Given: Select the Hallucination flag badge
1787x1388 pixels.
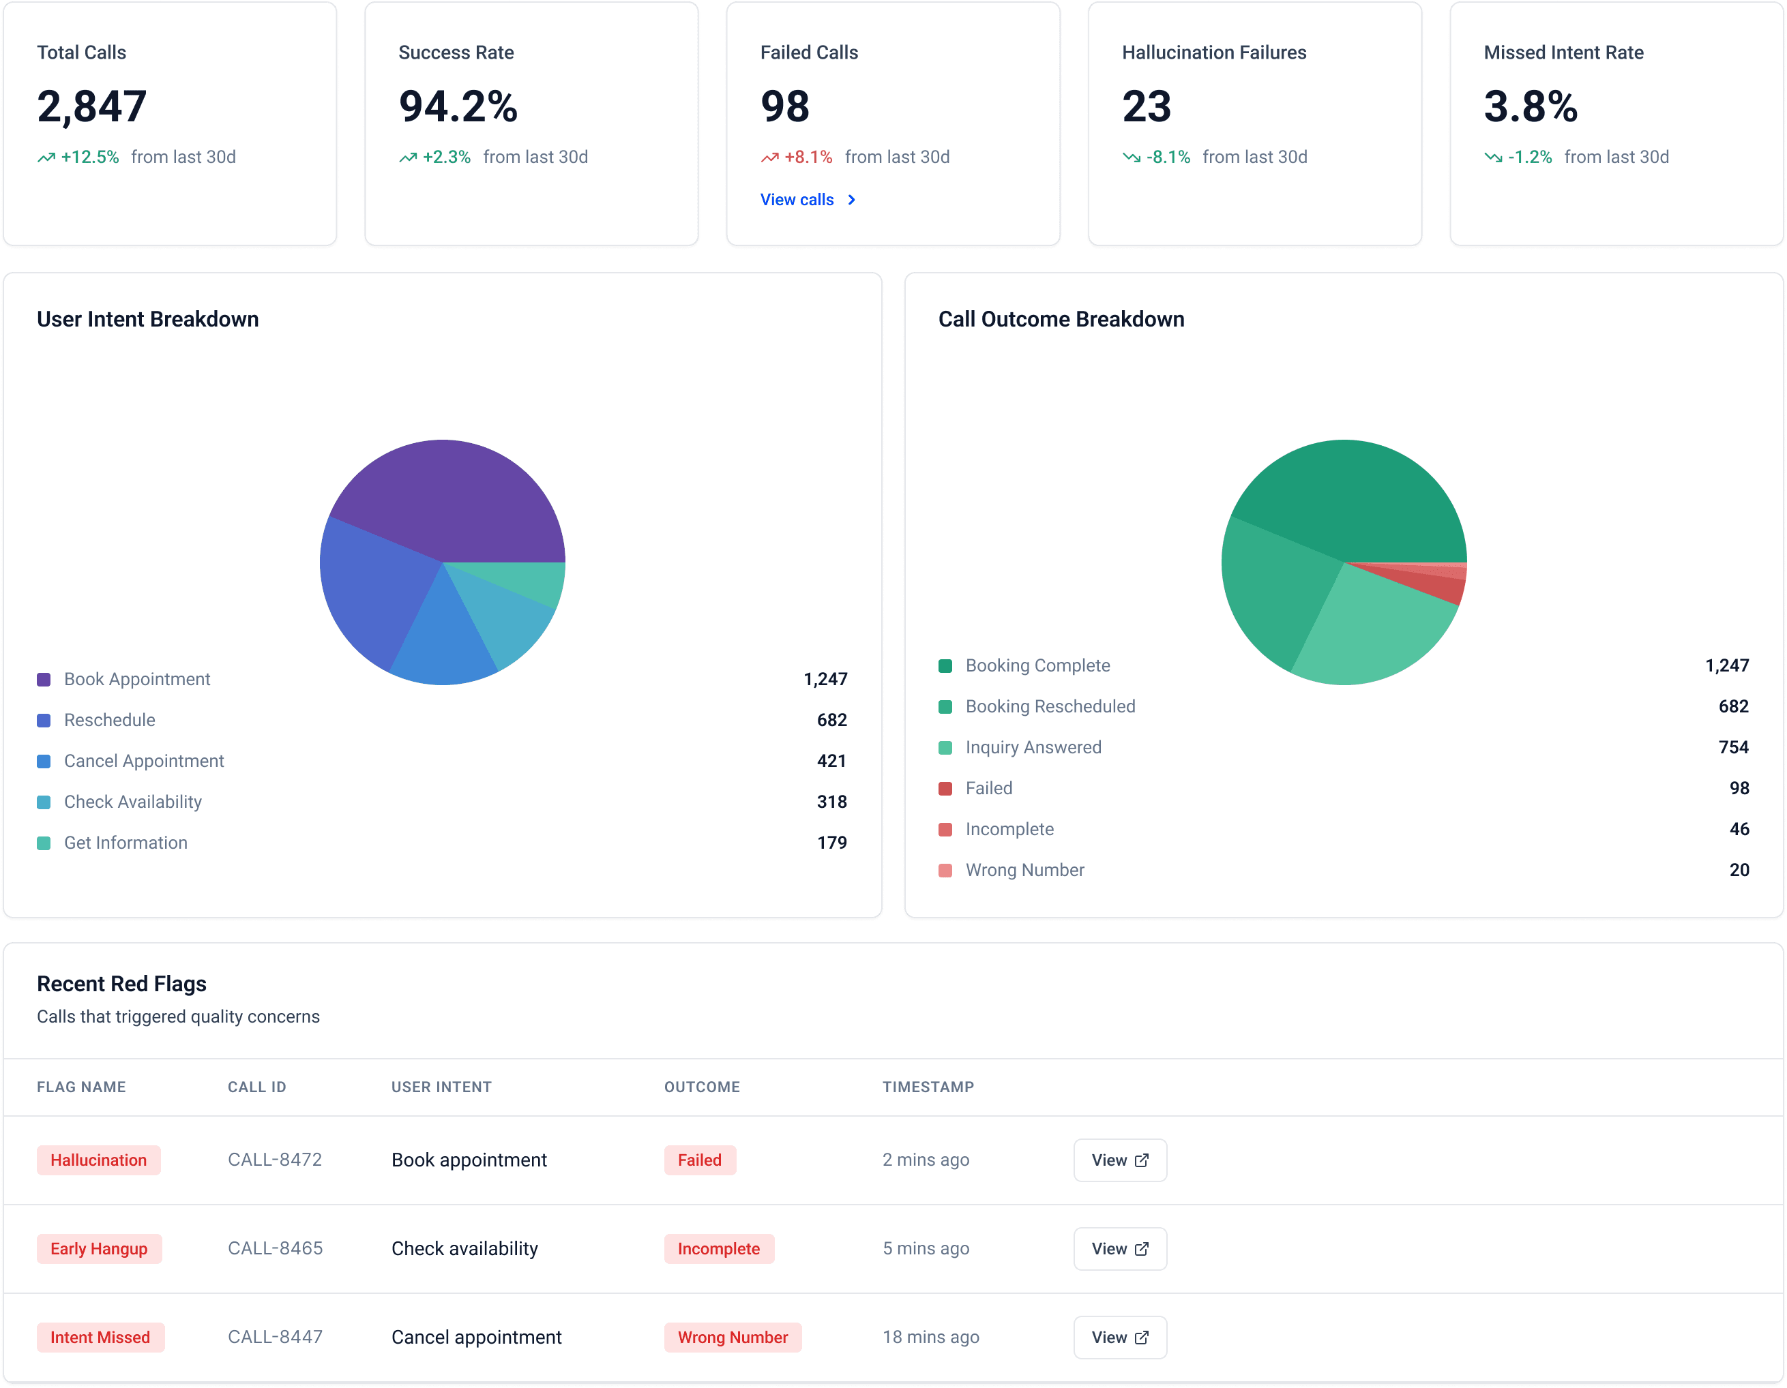Looking at the screenshot, I should click(98, 1160).
